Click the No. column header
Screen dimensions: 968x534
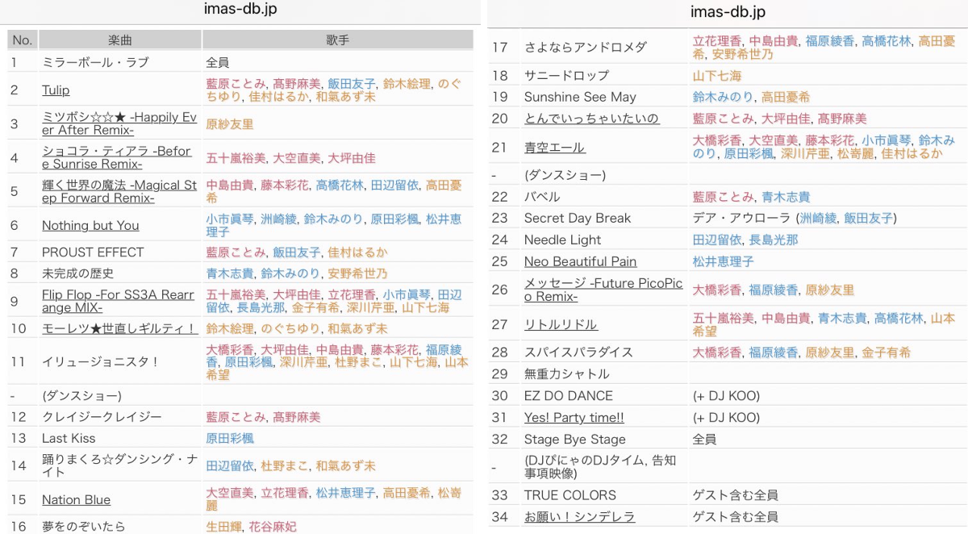pos(23,40)
